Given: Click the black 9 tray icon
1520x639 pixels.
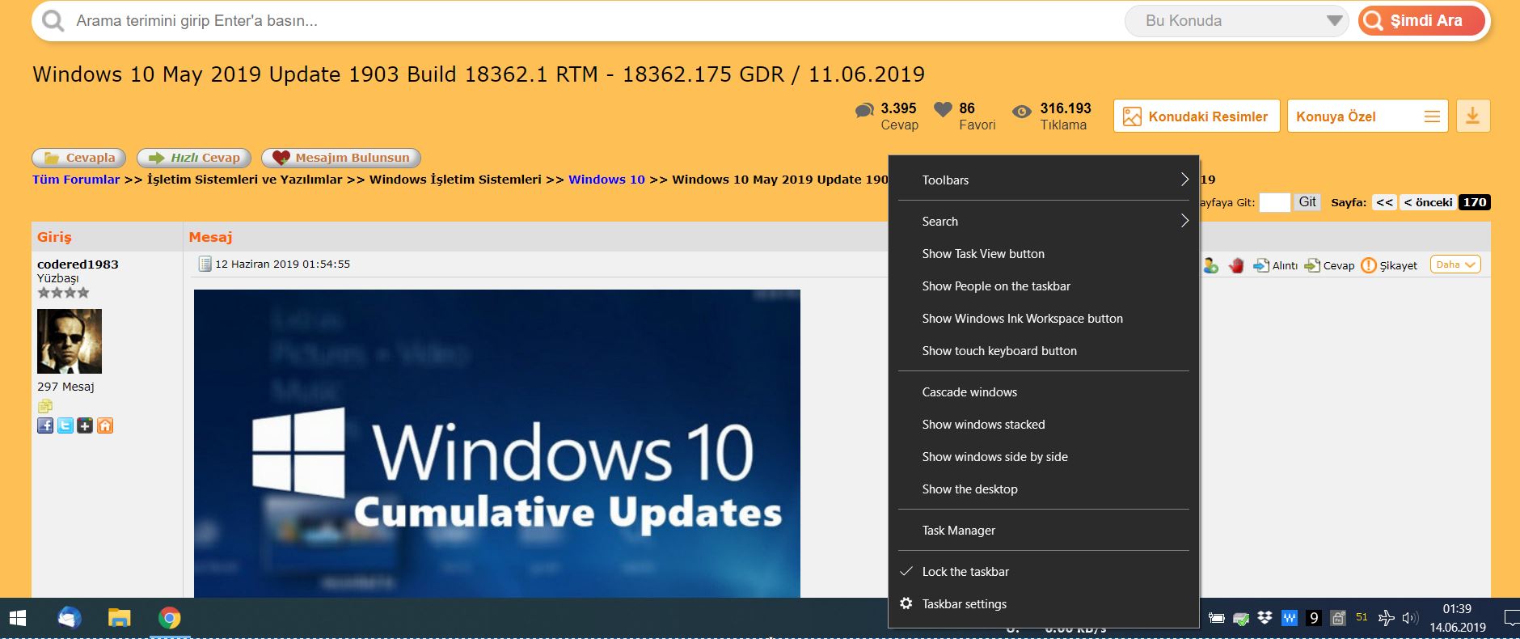Looking at the screenshot, I should (x=1314, y=618).
